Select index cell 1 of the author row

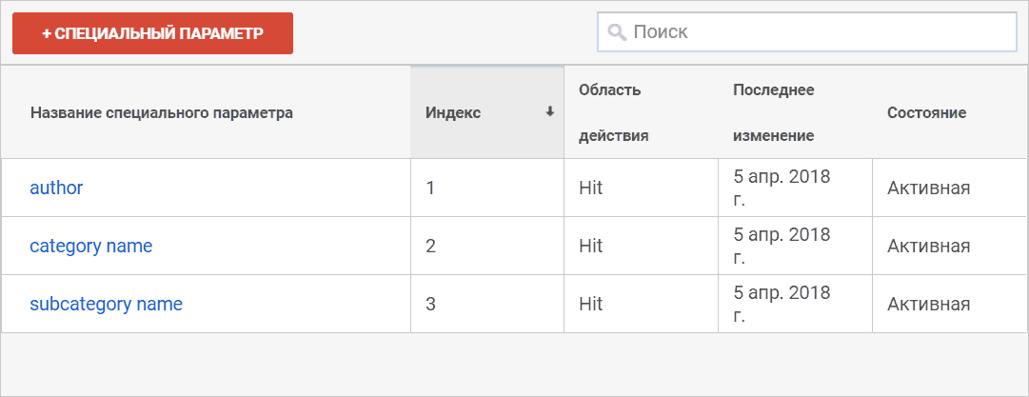[x=487, y=188]
